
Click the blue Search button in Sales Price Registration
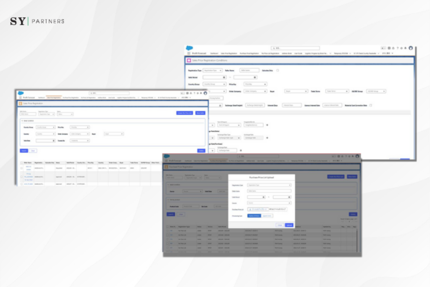[23, 150]
